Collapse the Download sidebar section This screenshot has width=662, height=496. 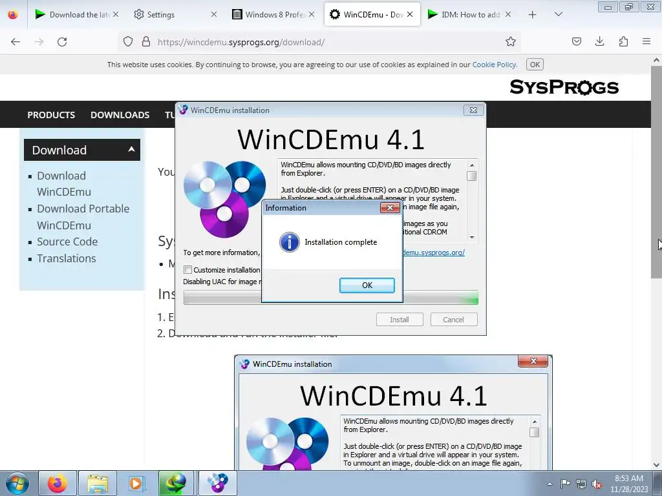point(82,150)
